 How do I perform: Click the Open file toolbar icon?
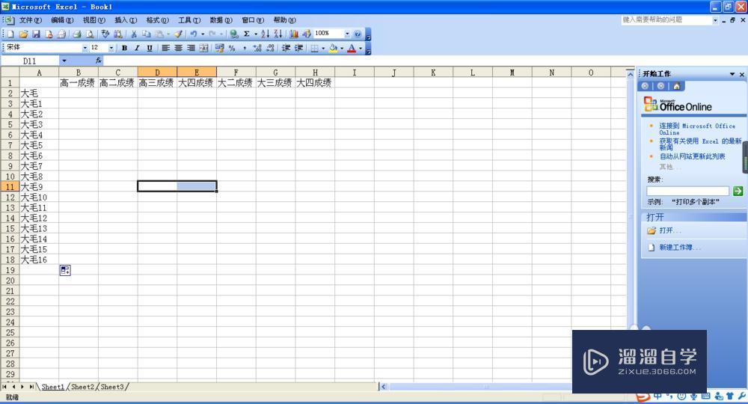[23, 34]
